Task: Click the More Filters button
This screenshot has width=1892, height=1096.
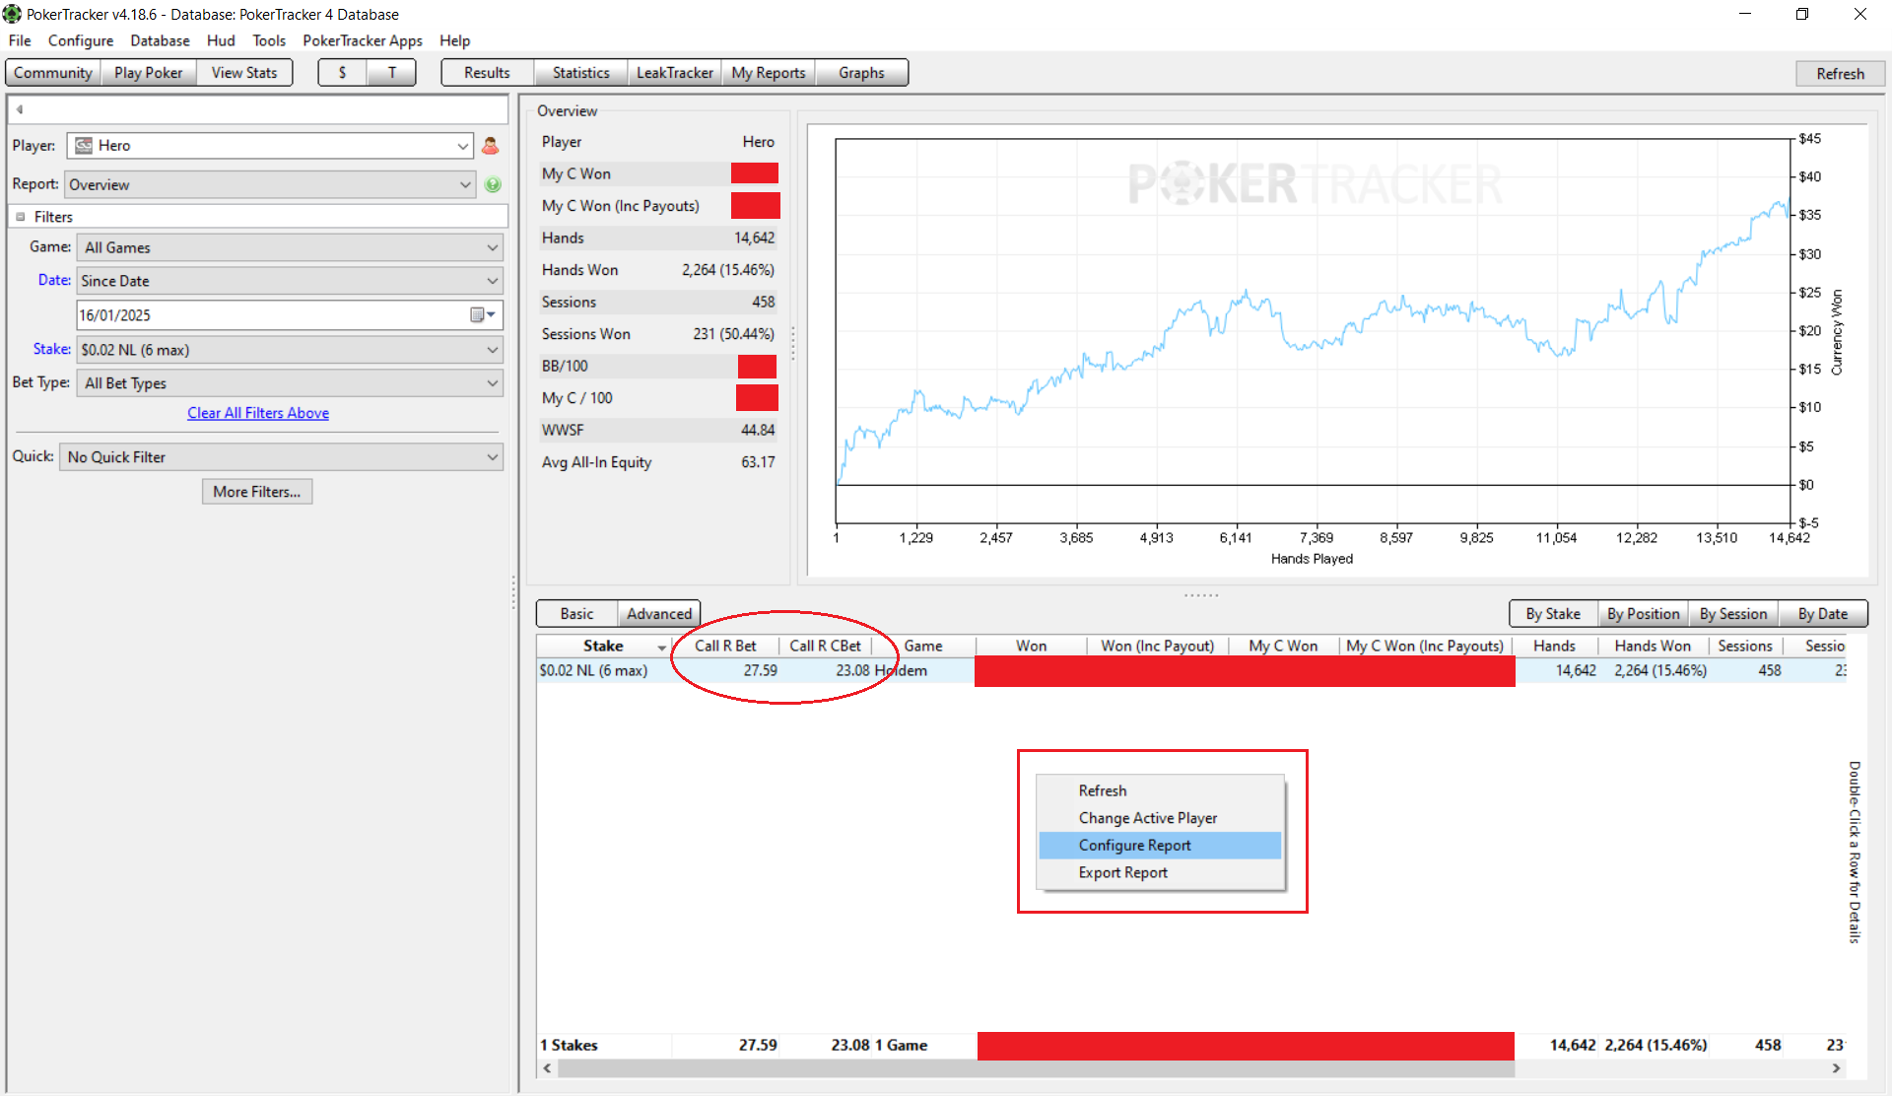Action: (257, 492)
